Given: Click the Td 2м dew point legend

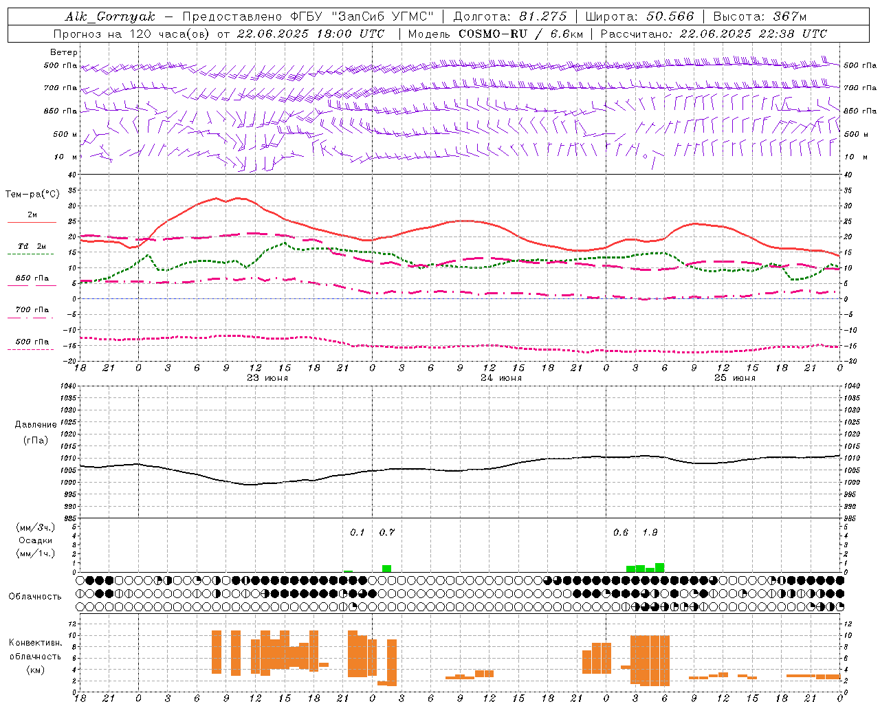Looking at the screenshot, I should 32,246.
